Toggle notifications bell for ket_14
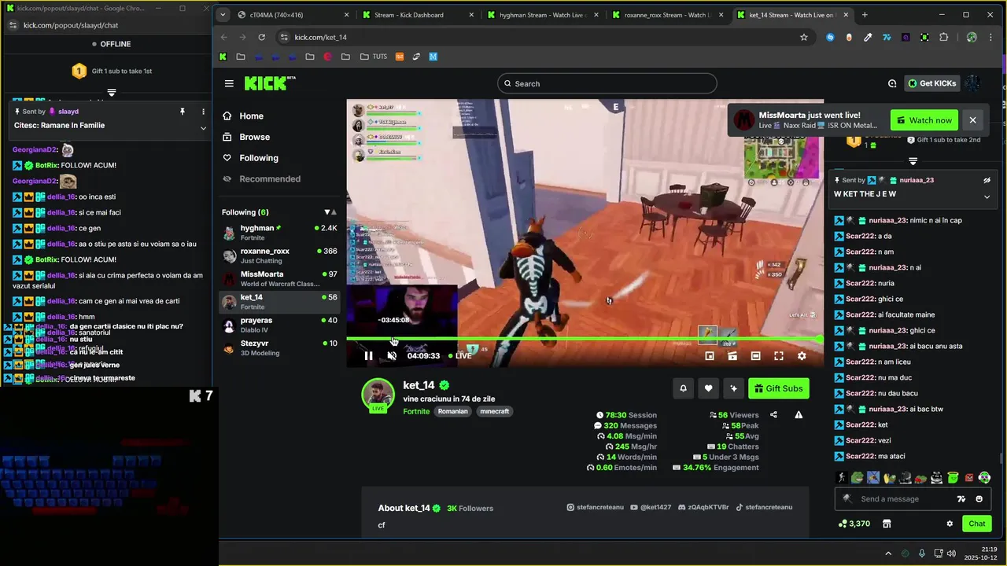 coord(683,388)
